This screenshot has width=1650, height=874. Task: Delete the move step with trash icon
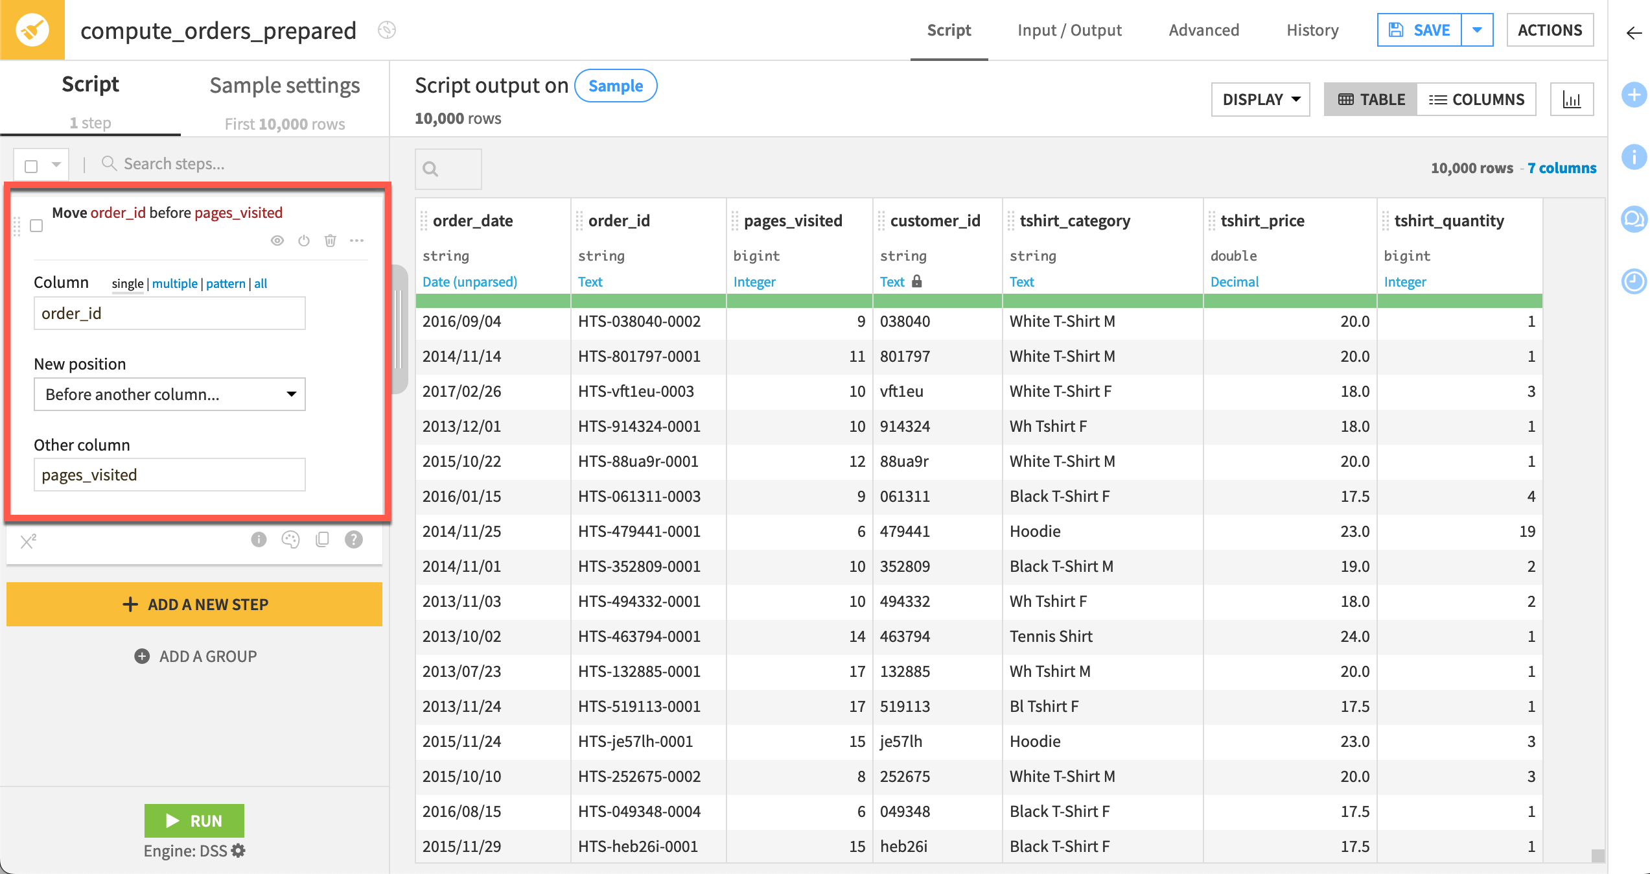331,241
